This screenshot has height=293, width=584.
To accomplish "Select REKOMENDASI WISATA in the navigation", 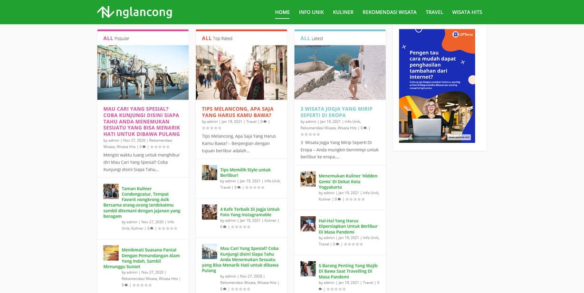I will click(390, 12).
